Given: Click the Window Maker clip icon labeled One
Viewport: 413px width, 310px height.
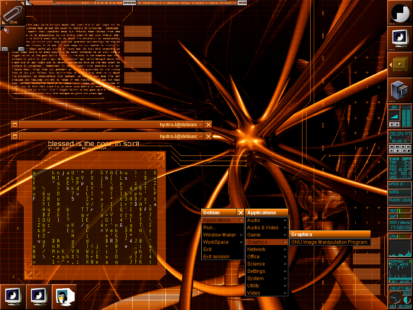Looking at the screenshot, I should [13, 13].
